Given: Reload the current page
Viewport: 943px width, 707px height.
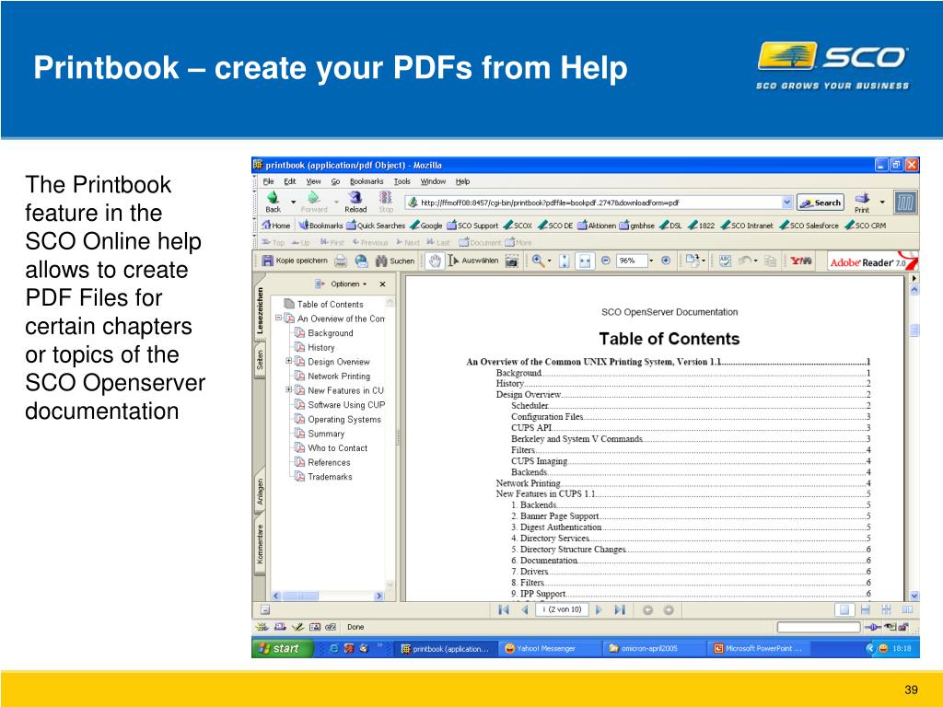Looking at the screenshot, I should pyautogui.click(x=355, y=202).
